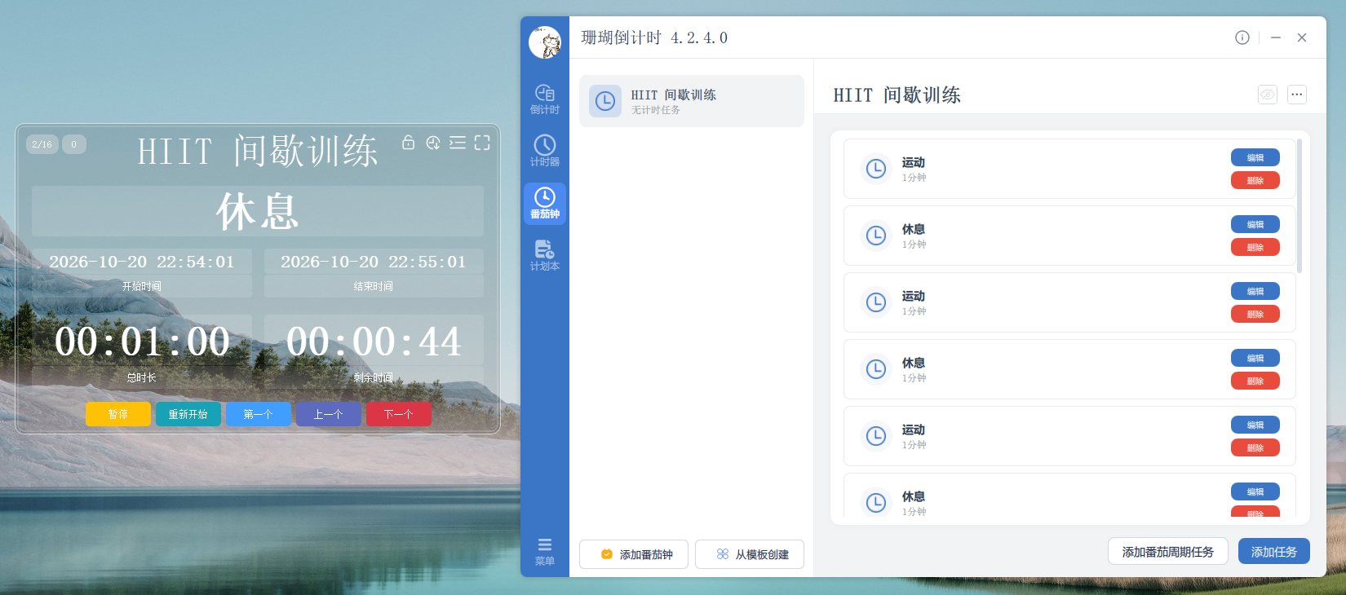Click 添加番茄钟 to add a pomodoro
Viewport: 1346px width, 595px height.
coord(634,554)
